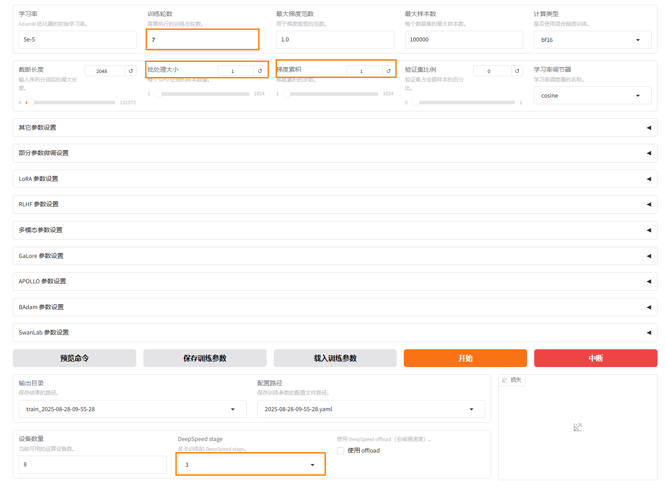Enable the 使用 offload checkbox

[341, 451]
